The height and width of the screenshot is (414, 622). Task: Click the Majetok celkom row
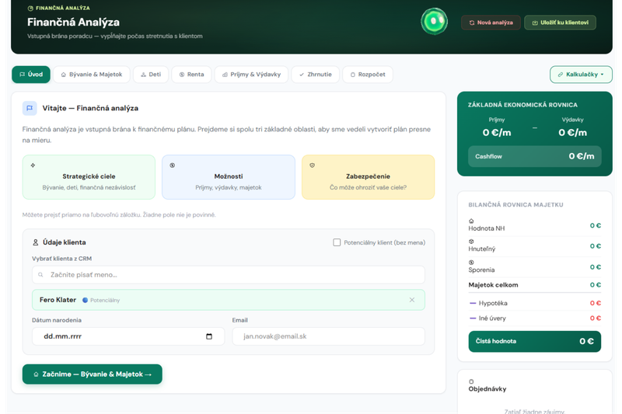(534, 285)
